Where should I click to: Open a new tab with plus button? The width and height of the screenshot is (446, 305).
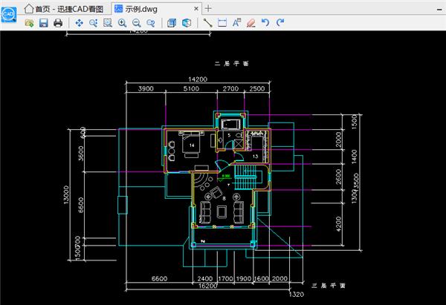coord(208,8)
